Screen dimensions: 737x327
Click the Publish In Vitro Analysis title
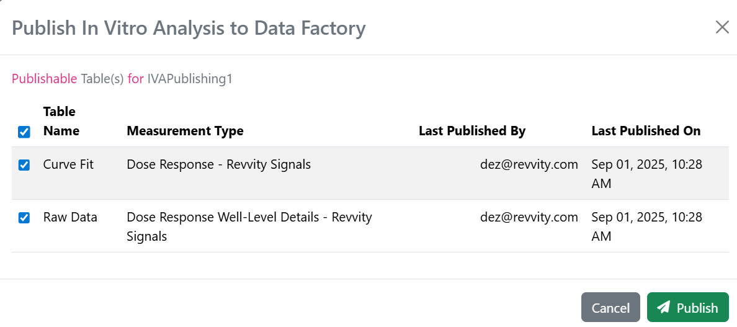pyautogui.click(x=189, y=28)
